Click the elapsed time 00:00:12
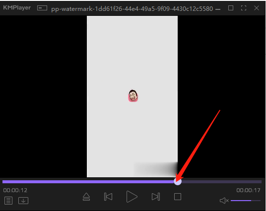 click(15, 190)
